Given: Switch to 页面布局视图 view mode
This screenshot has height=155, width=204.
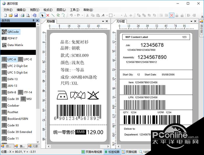Looking at the screenshot, I should click(x=92, y=152).
